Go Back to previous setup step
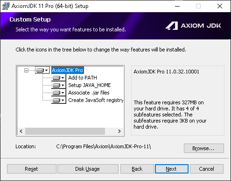This screenshot has width=231, height=181. tap(137, 169)
